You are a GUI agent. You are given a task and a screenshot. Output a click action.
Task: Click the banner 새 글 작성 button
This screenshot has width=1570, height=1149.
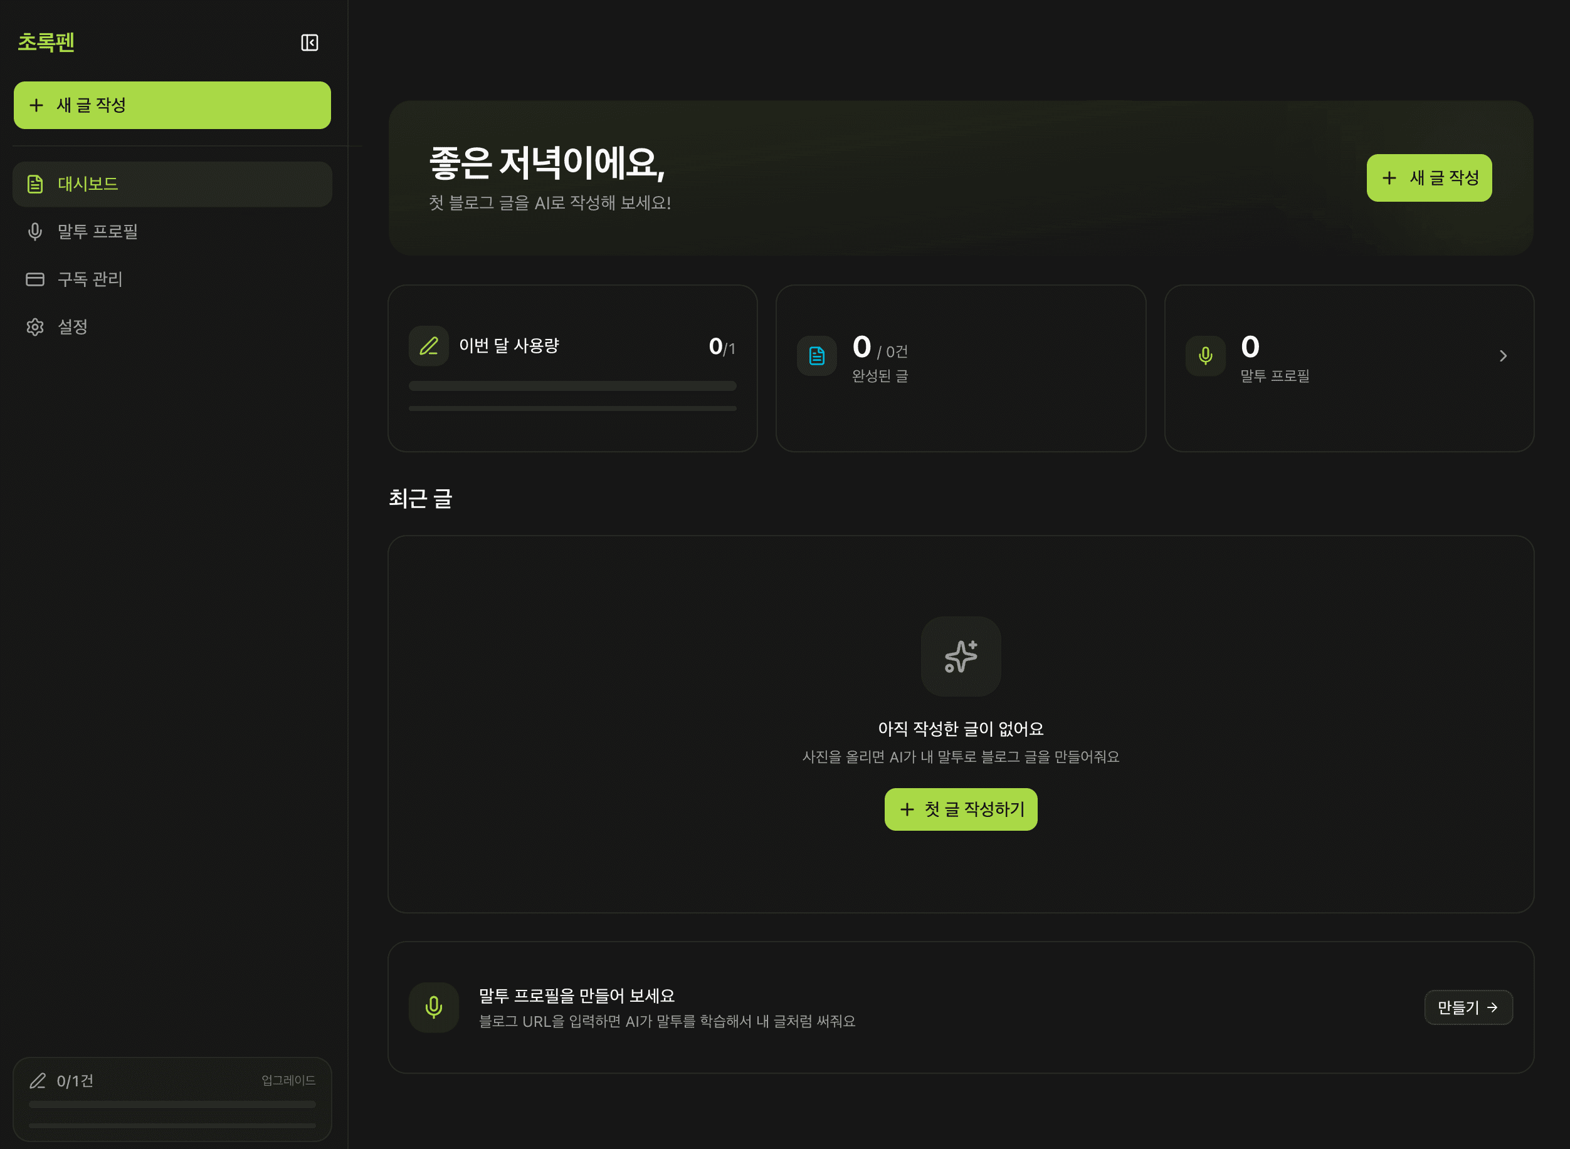1429,178
